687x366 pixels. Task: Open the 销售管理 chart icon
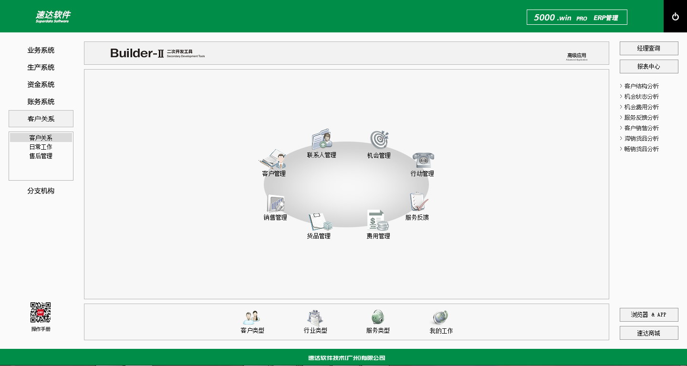point(275,203)
